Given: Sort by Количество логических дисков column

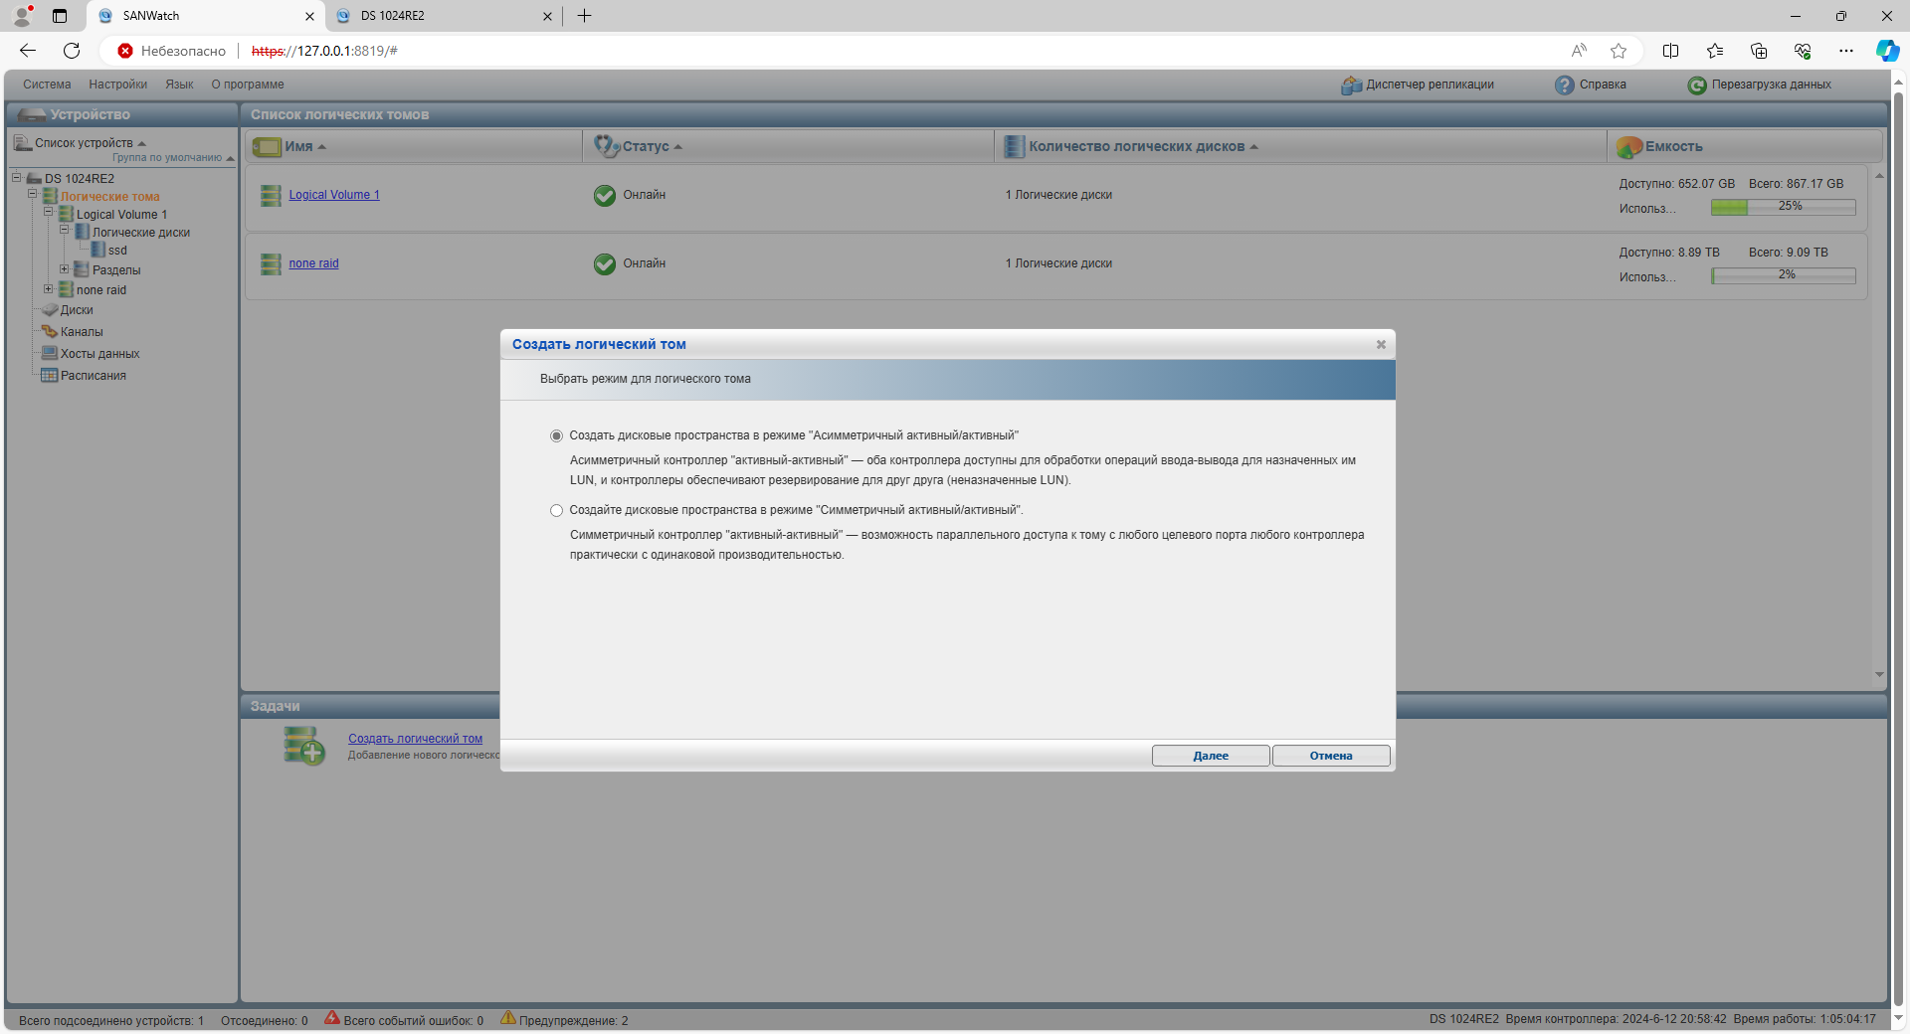Looking at the screenshot, I should point(1137,146).
